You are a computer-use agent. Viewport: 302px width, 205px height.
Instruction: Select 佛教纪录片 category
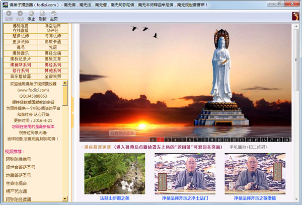coord(21,59)
